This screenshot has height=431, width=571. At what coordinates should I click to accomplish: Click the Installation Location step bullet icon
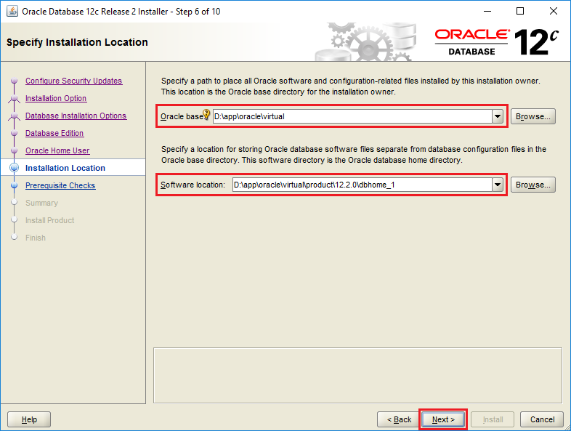(x=15, y=168)
